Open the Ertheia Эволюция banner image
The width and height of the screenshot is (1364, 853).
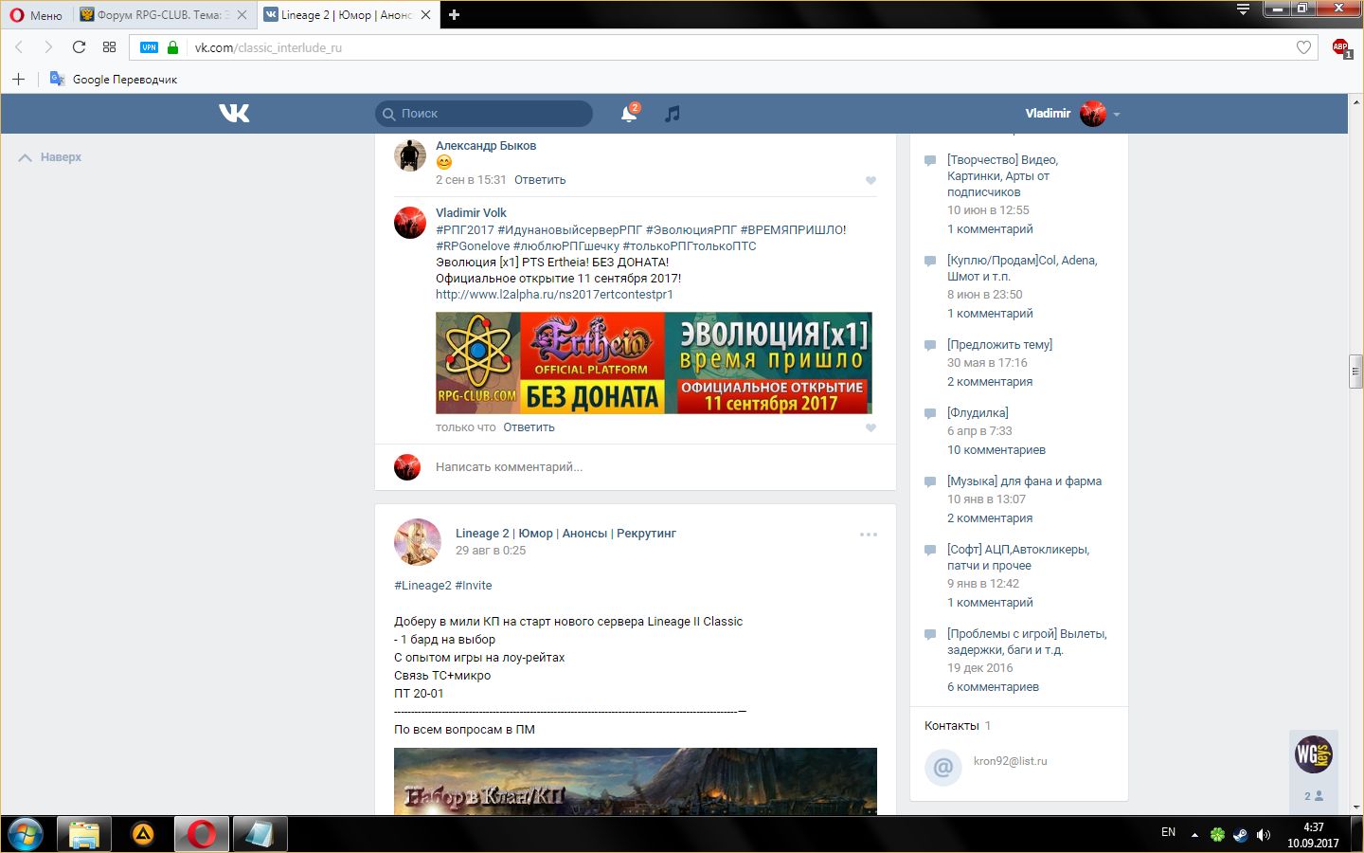654,363
